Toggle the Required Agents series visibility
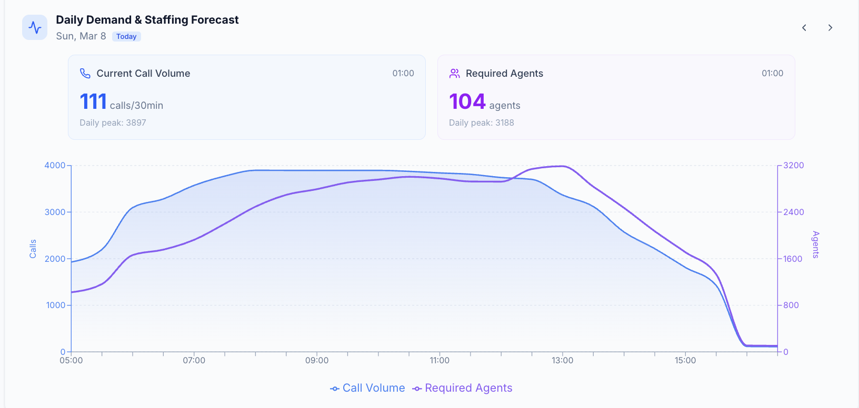Screen dimensions: 859x408 tap(468, 388)
